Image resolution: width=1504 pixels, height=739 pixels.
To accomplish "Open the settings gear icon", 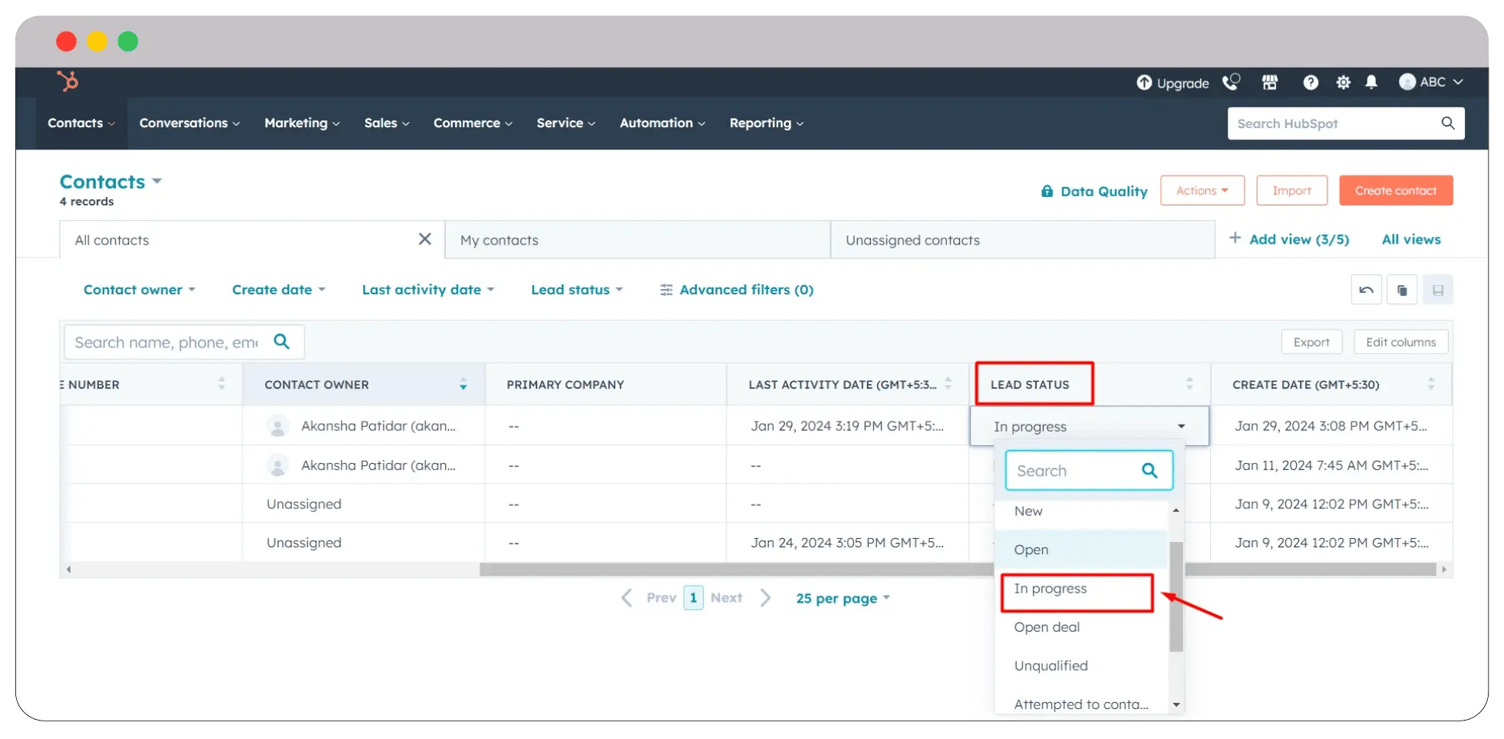I will pos(1343,82).
